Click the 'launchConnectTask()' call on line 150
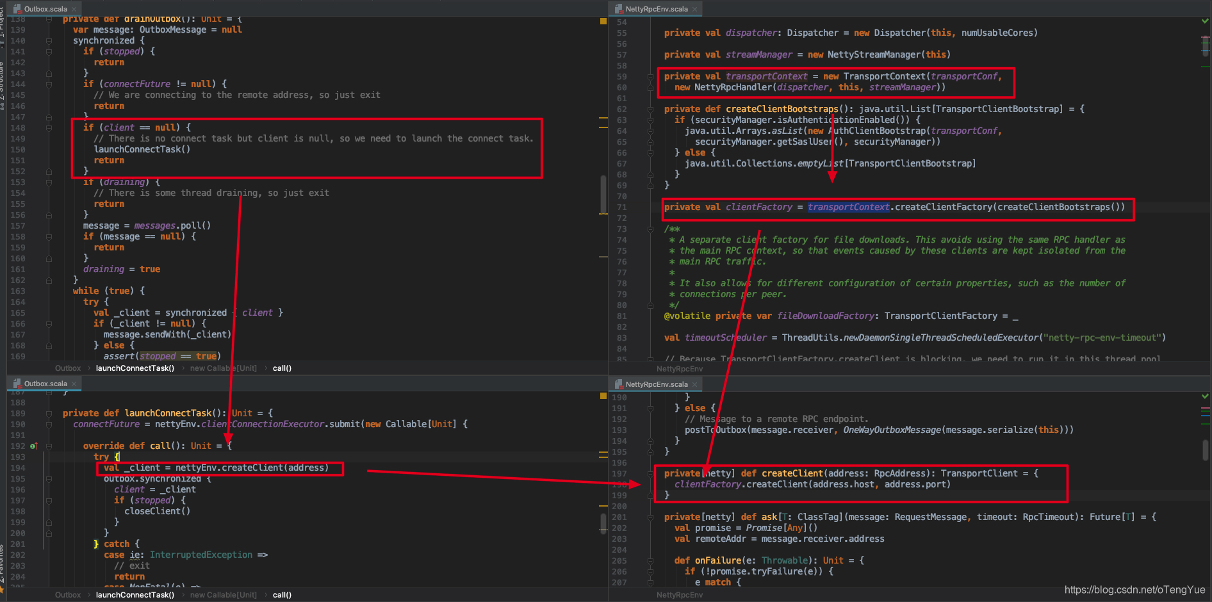1212x602 pixels. [142, 149]
